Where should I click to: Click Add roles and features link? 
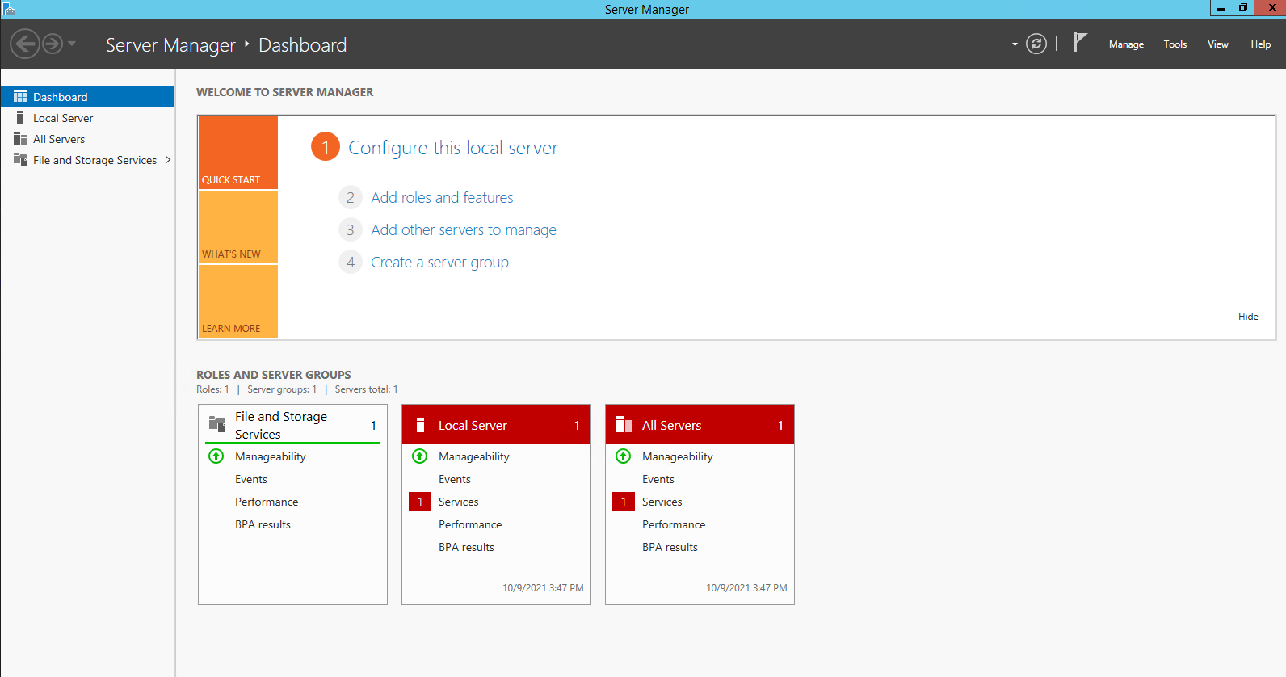(442, 198)
